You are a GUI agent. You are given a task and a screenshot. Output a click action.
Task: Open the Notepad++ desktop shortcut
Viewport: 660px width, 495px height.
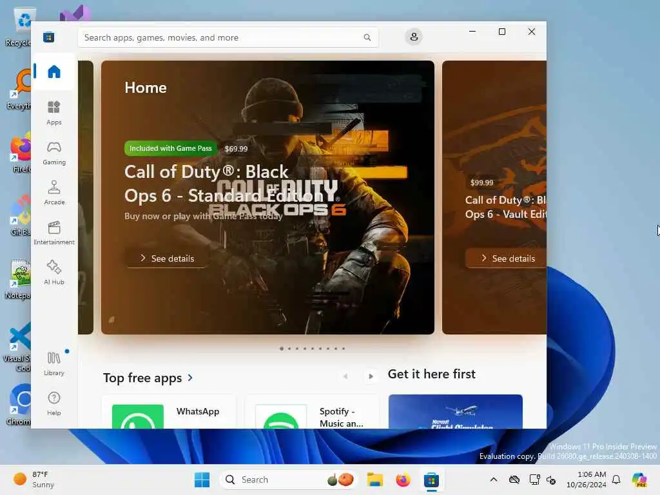(x=17, y=280)
